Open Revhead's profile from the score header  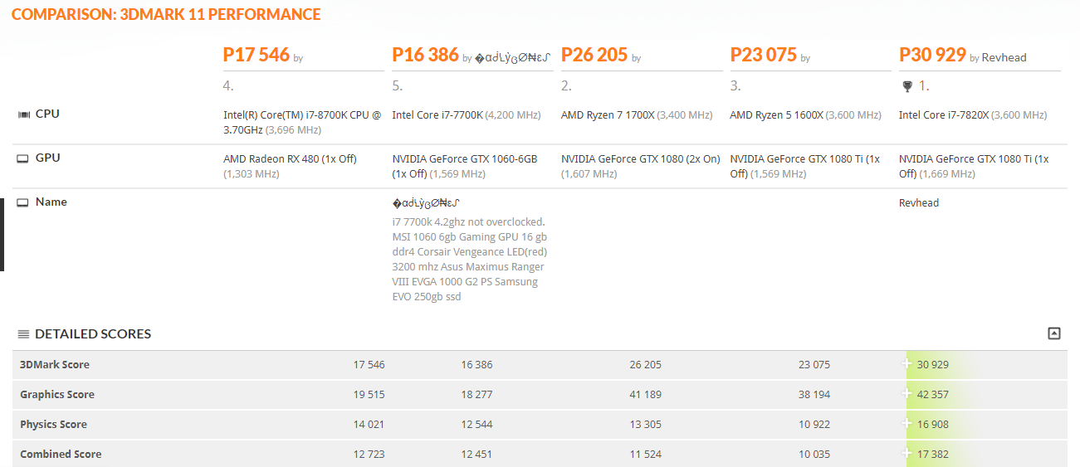(x=1004, y=58)
